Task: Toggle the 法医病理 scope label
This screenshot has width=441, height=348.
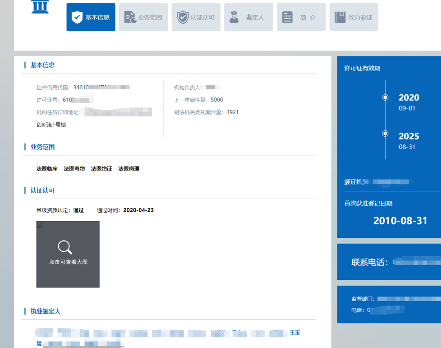Action: 129,168
